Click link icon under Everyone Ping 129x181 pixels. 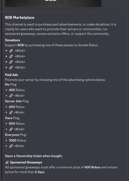11,146
